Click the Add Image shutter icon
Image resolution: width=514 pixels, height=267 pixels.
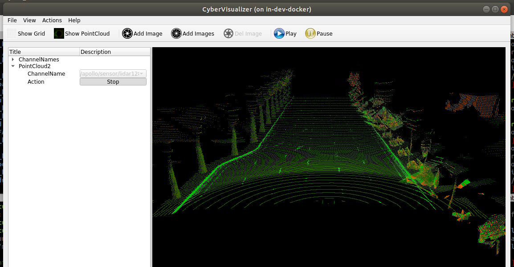tap(127, 33)
